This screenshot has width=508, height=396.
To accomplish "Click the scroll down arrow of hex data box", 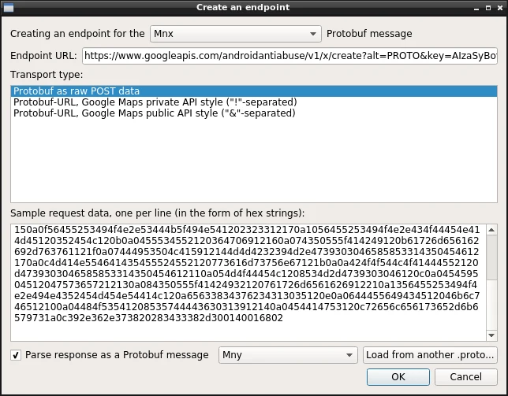I will (491, 335).
